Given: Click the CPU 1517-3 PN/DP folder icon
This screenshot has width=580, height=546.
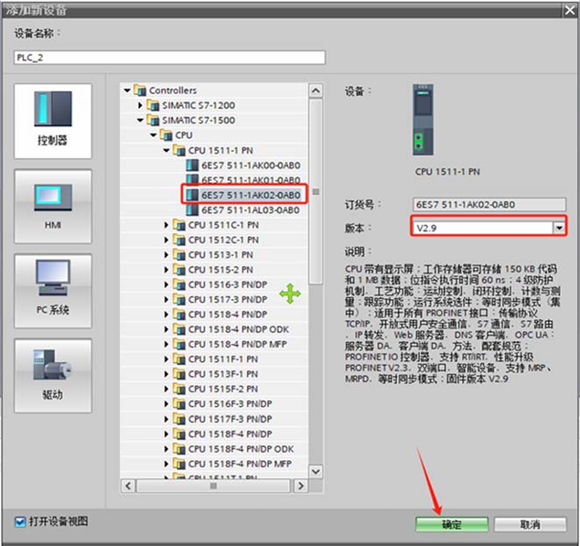Looking at the screenshot, I should pos(179,299).
